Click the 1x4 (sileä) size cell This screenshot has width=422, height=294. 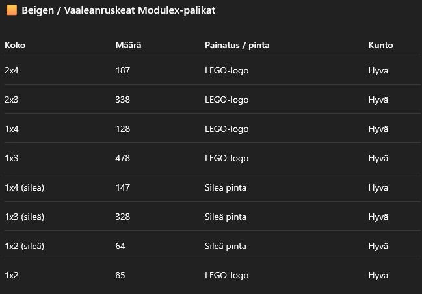point(24,187)
